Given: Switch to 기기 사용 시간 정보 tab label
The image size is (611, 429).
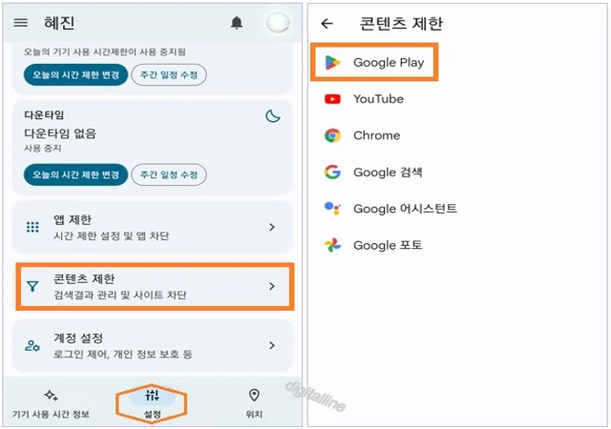Looking at the screenshot, I should click(51, 414).
